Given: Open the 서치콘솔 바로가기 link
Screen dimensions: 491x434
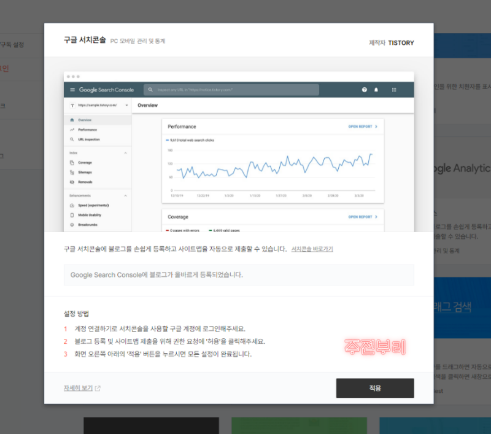Looking at the screenshot, I should click(312, 249).
